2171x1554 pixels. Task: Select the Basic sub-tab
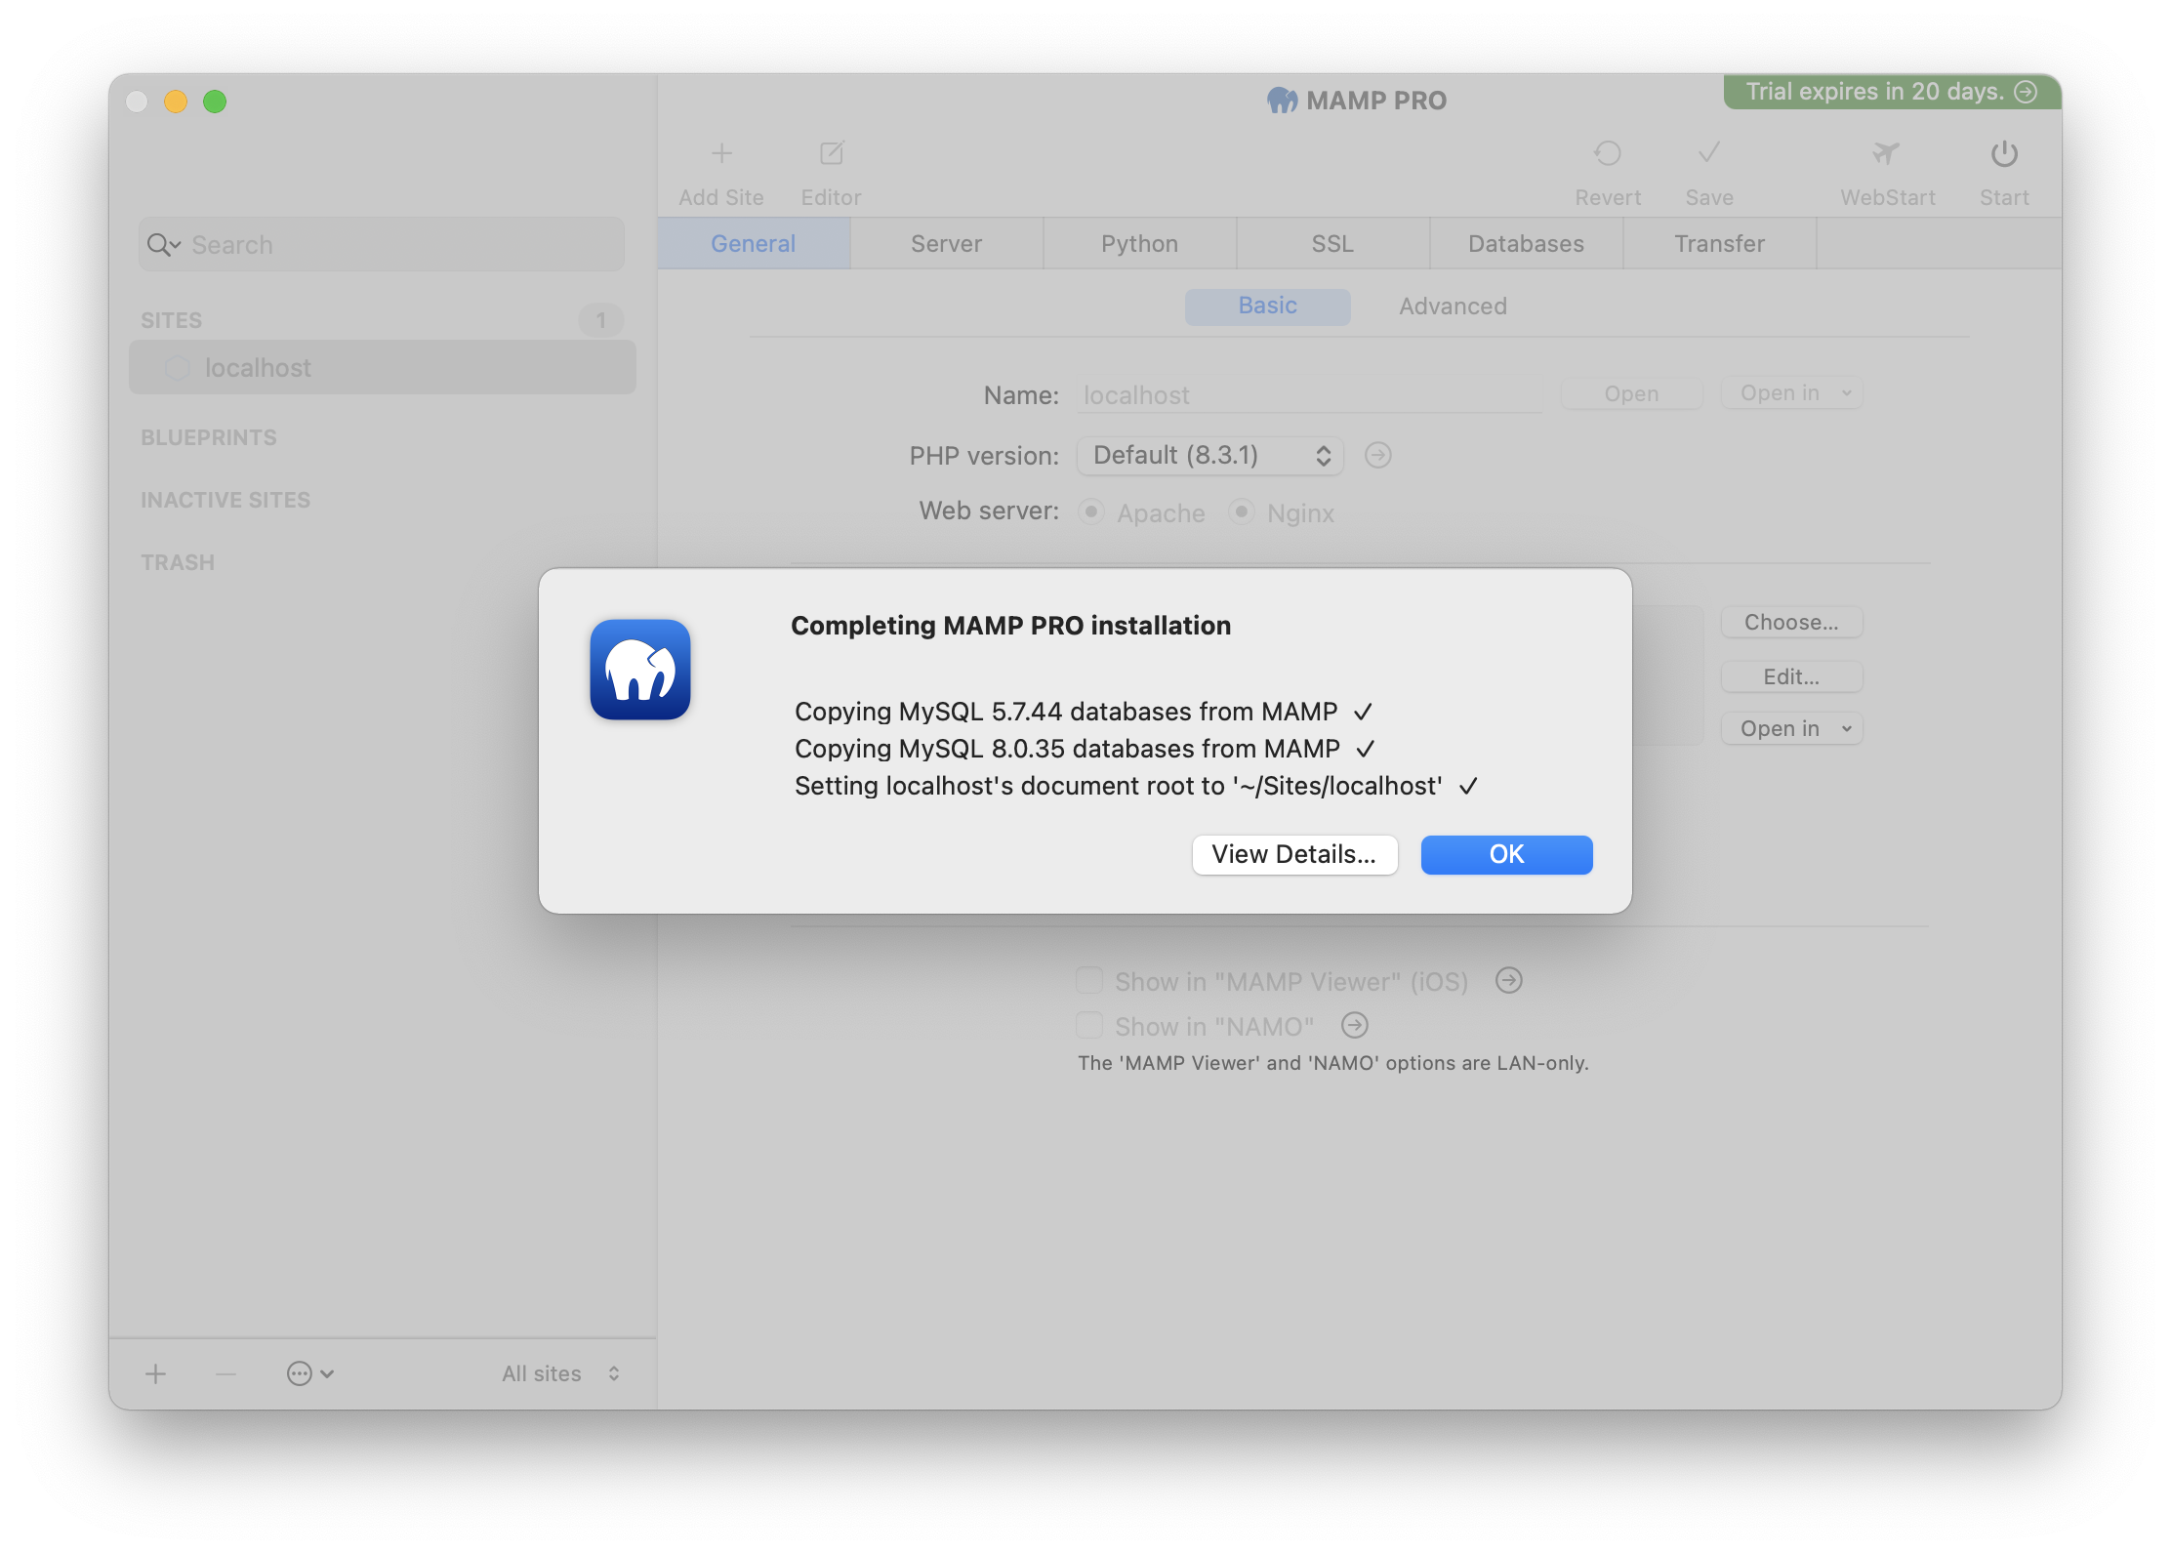click(1267, 306)
